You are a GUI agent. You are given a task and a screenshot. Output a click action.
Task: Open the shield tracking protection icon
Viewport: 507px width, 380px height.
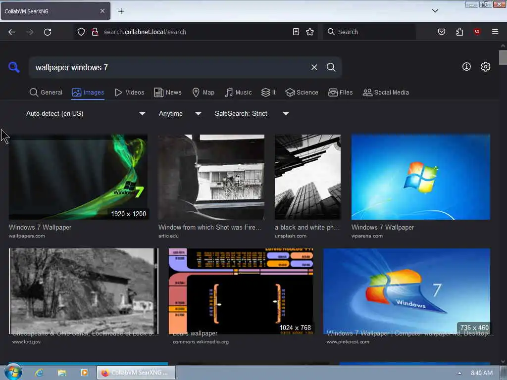(x=81, y=32)
